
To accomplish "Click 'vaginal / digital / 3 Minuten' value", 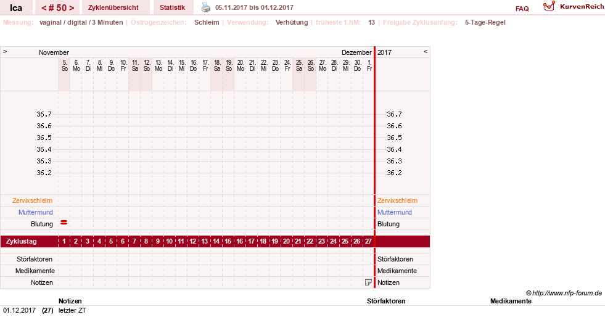I will (x=81, y=22).
